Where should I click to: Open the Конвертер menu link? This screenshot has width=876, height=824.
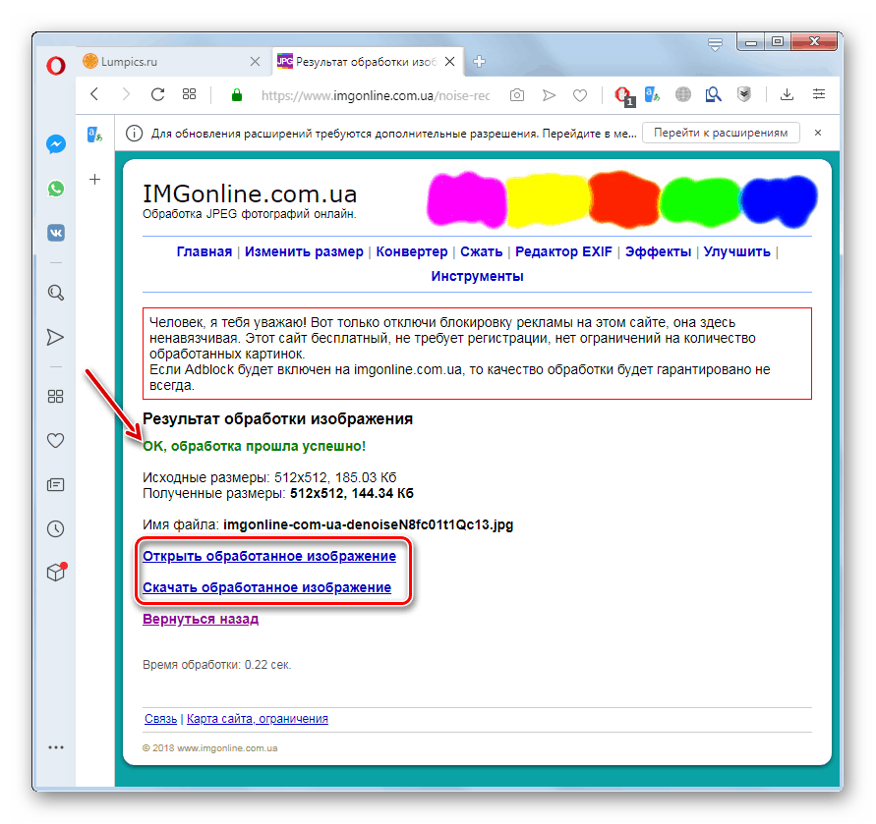click(412, 251)
